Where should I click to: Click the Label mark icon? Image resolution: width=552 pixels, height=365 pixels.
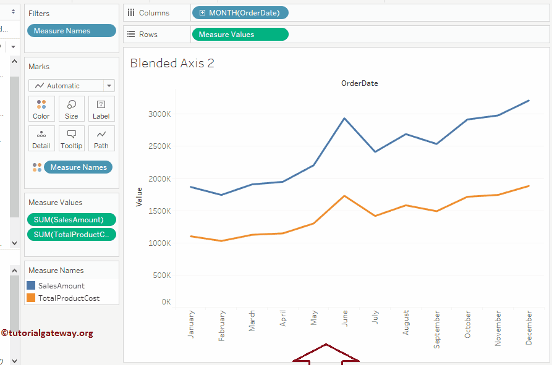[101, 109]
